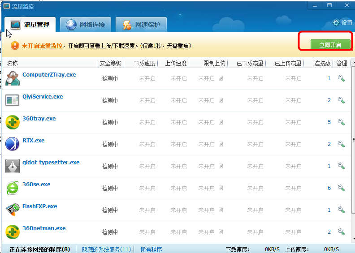Show 正在连接网络的程序(8) list
The width and height of the screenshot is (355, 253).
39,249
